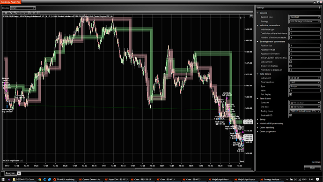Open Chrome from the taskbar
The height and width of the screenshot is (182, 323).
click(39, 180)
